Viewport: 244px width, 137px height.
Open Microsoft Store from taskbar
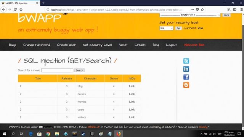coord(39,134)
